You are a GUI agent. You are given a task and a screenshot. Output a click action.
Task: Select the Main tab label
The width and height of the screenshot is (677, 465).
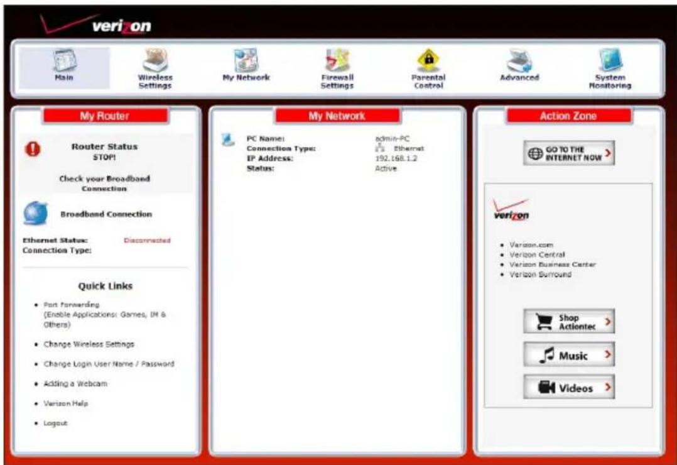pos(64,77)
